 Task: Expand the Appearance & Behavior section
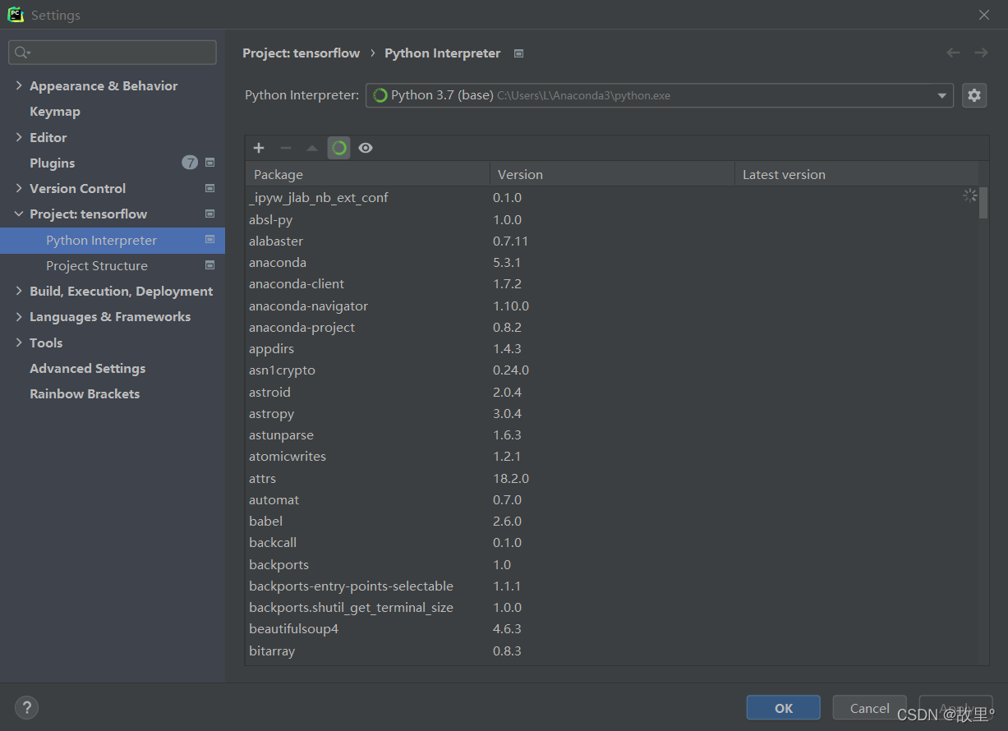19,85
